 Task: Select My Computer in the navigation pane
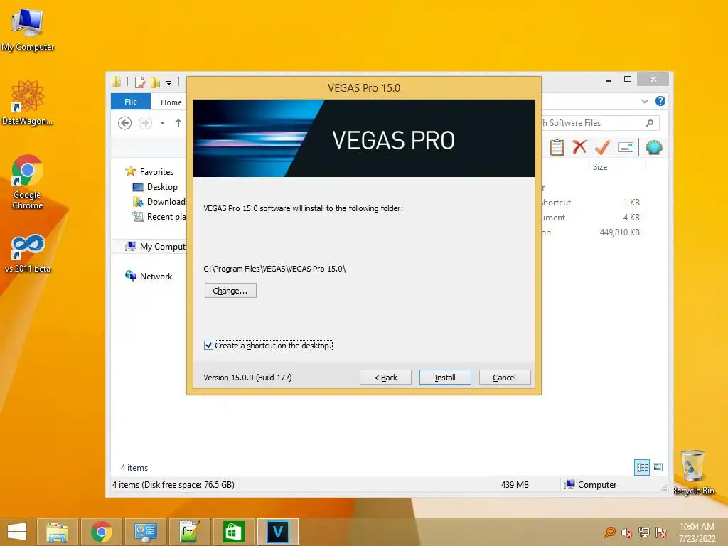click(162, 247)
